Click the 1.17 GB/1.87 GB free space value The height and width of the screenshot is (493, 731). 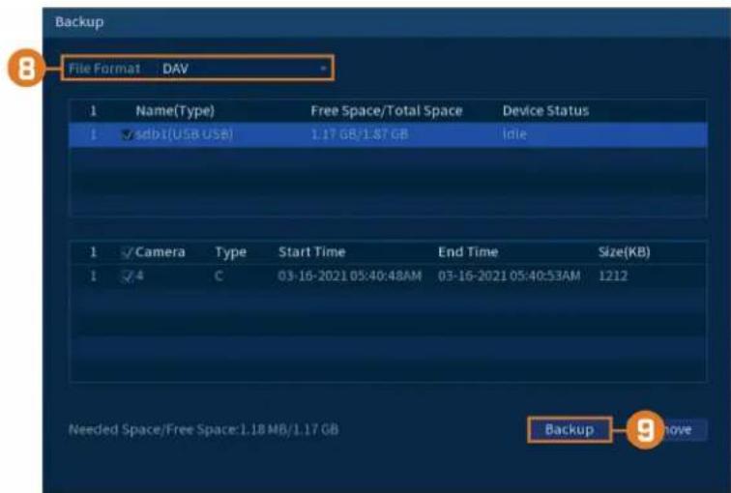point(359,134)
